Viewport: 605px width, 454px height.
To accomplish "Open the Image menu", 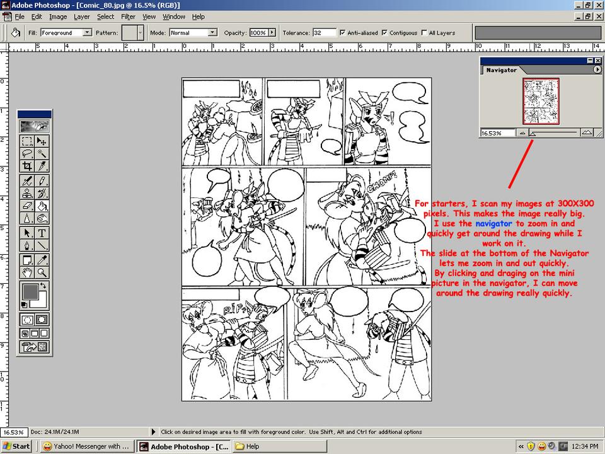I will (x=58, y=16).
